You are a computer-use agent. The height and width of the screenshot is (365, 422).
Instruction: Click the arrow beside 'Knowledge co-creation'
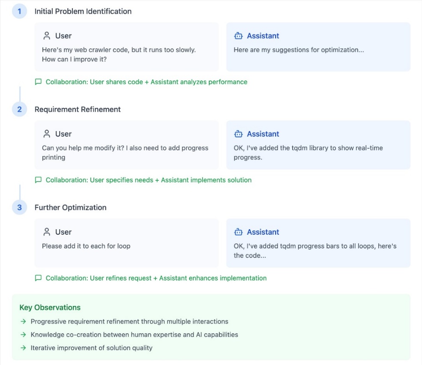point(24,335)
